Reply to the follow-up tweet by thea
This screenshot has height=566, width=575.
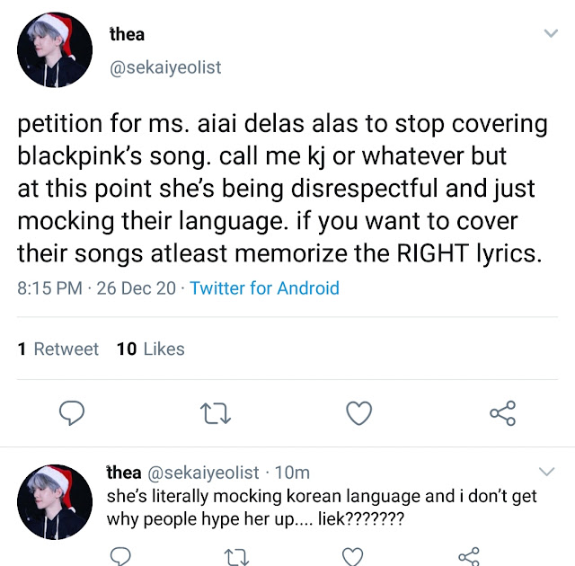pyautogui.click(x=119, y=556)
